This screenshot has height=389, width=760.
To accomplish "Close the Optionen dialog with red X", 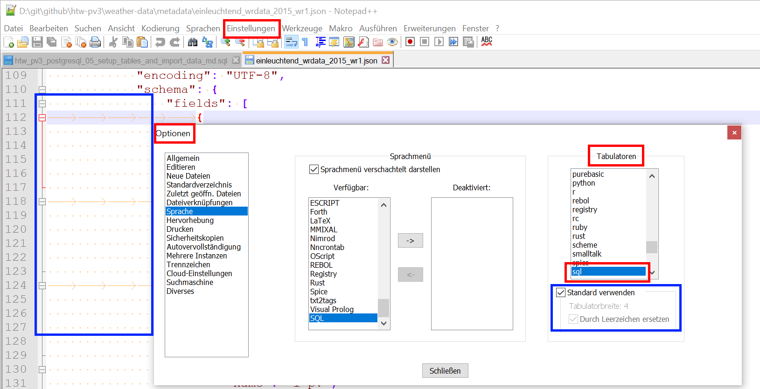I will click(734, 133).
